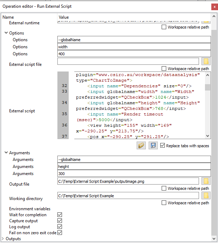Viewport: 218px width, 243px height.
Task: Click the Value column header
Action: (64, 17)
